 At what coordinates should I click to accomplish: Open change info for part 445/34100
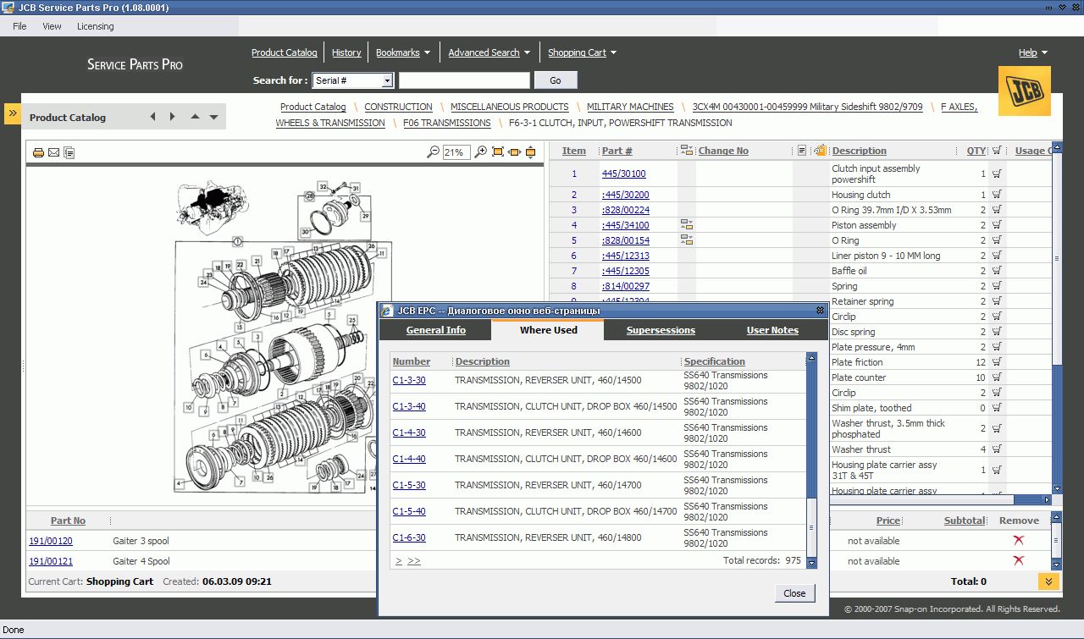tap(687, 225)
